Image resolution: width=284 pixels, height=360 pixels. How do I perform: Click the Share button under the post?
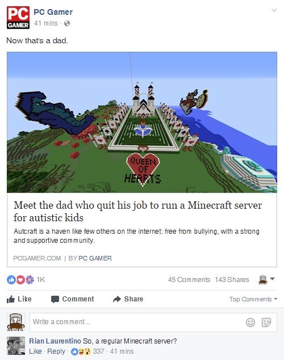pos(128,299)
